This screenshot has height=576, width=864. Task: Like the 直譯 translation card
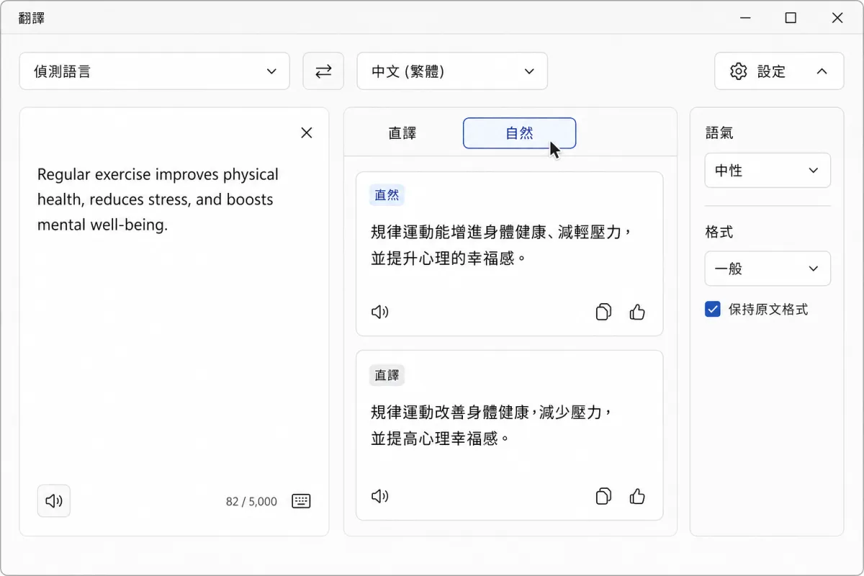coord(637,496)
